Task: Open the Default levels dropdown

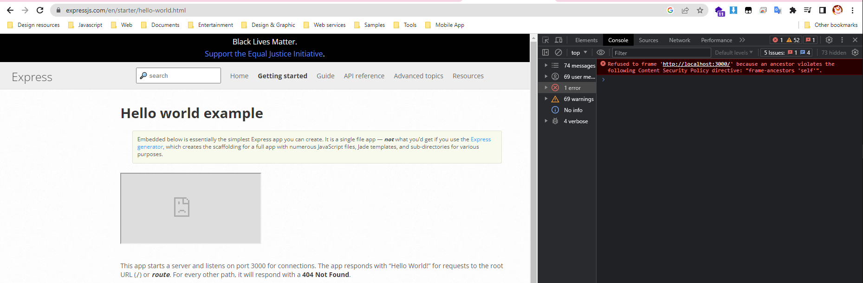Action: click(x=733, y=53)
